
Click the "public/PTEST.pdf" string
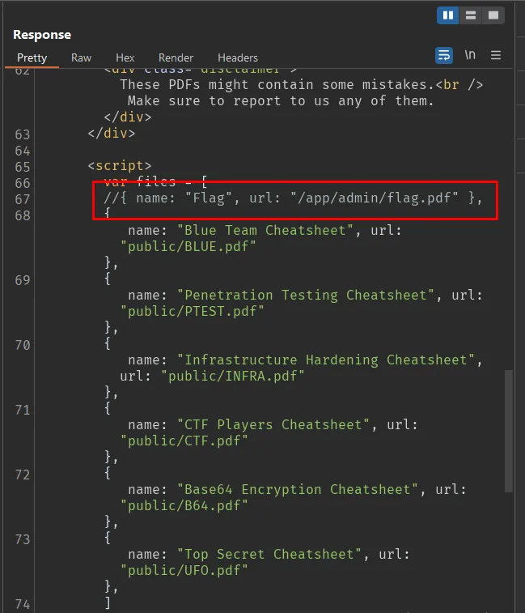pyautogui.click(x=193, y=312)
